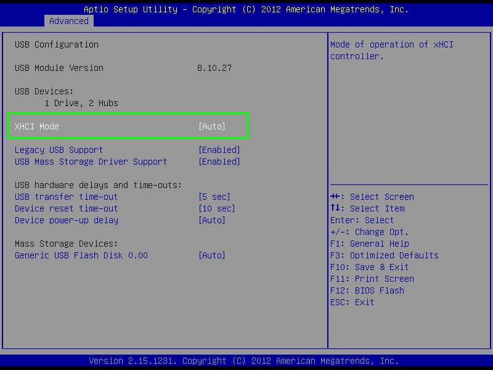Click 'USB hardware delays and time-outs:' heading
The image size is (493, 370).
(99, 185)
